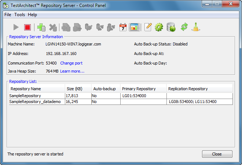Open the Tools menu

coord(19,15)
